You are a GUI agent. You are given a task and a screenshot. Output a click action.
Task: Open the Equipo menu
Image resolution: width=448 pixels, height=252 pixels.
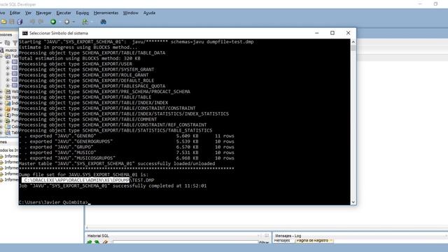pyautogui.click(x=83, y=13)
